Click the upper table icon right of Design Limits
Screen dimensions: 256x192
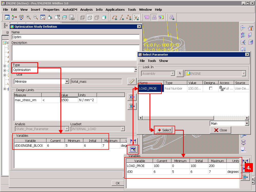132,97
